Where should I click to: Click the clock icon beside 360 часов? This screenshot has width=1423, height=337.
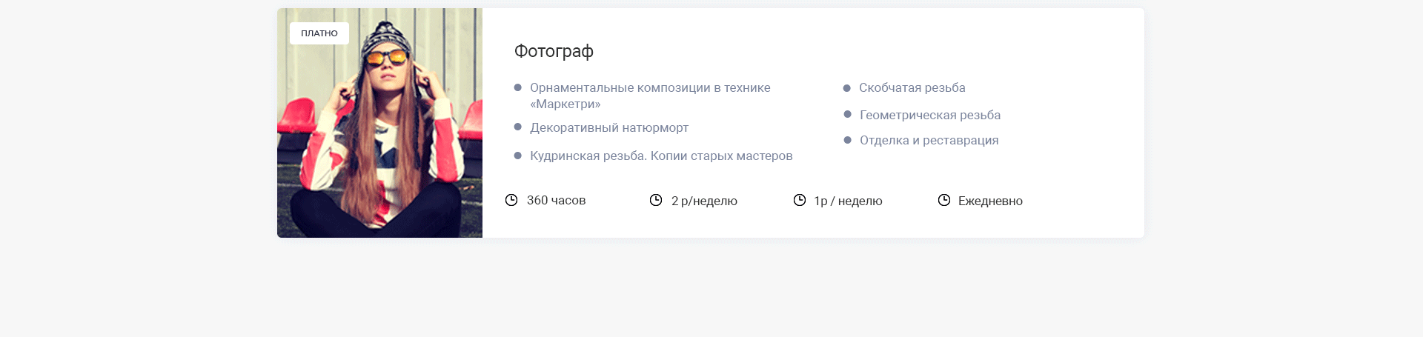coord(511,200)
